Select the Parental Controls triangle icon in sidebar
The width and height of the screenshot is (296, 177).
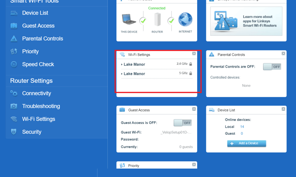14,39
